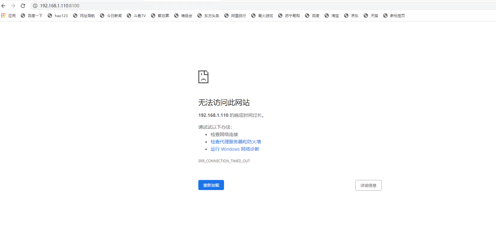Click the browser back arrow
Image resolution: width=496 pixels, height=248 pixels.
[4, 6]
